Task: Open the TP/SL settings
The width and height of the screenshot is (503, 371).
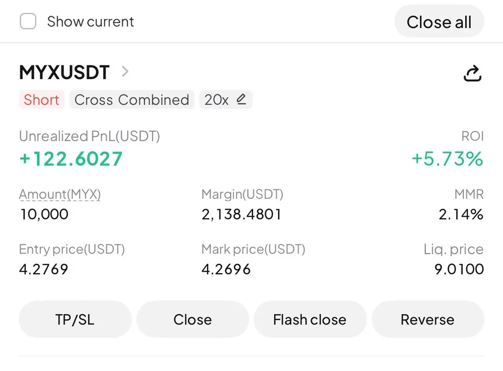Action: (x=75, y=319)
